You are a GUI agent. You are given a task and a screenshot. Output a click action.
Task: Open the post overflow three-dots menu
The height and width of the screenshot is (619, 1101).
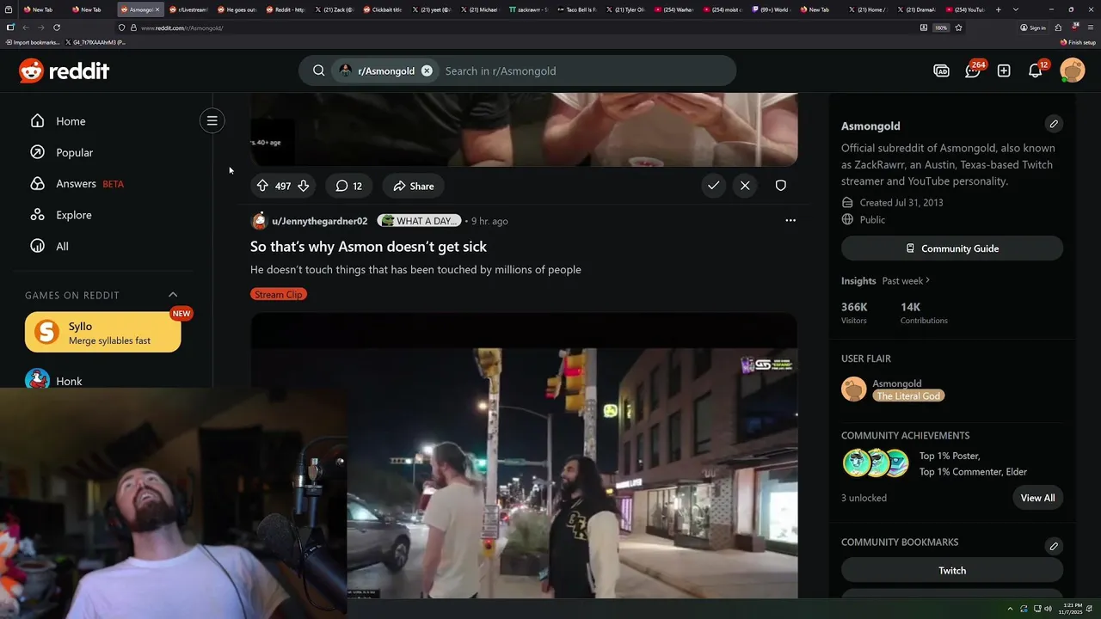click(790, 221)
